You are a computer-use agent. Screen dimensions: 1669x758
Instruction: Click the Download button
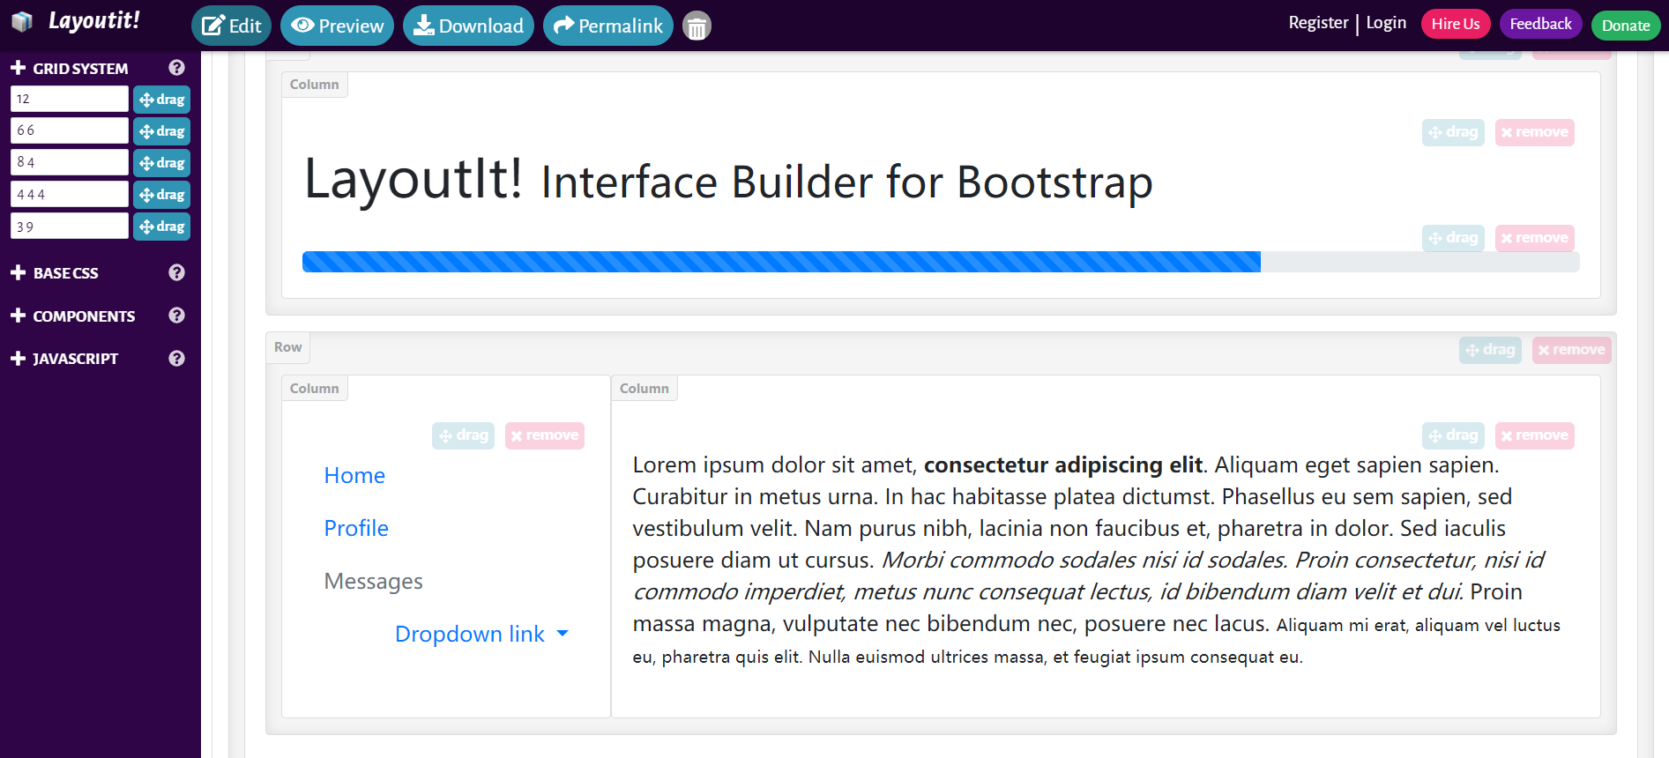pyautogui.click(x=469, y=26)
